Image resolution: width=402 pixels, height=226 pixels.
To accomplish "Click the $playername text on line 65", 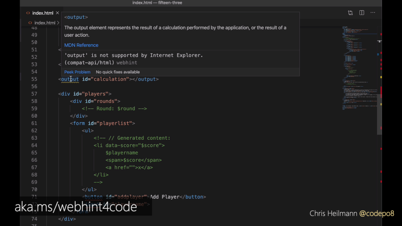I will coord(122,153).
